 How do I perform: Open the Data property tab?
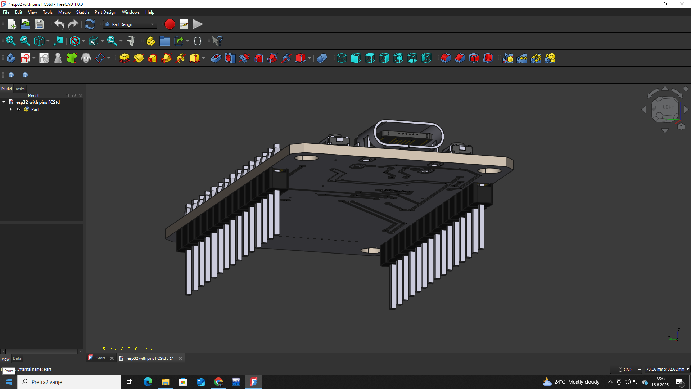(x=17, y=358)
